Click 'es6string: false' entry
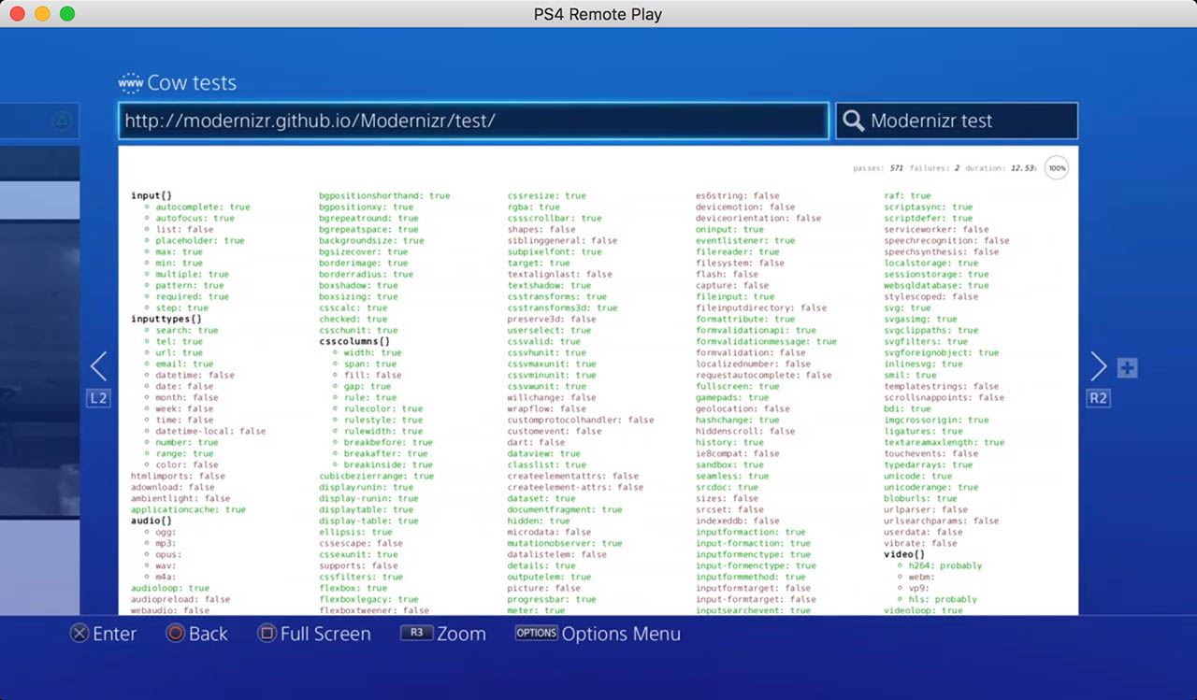This screenshot has width=1197, height=700. point(738,196)
